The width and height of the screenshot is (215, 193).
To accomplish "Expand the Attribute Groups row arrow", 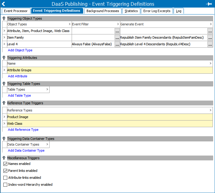I will [5, 70].
